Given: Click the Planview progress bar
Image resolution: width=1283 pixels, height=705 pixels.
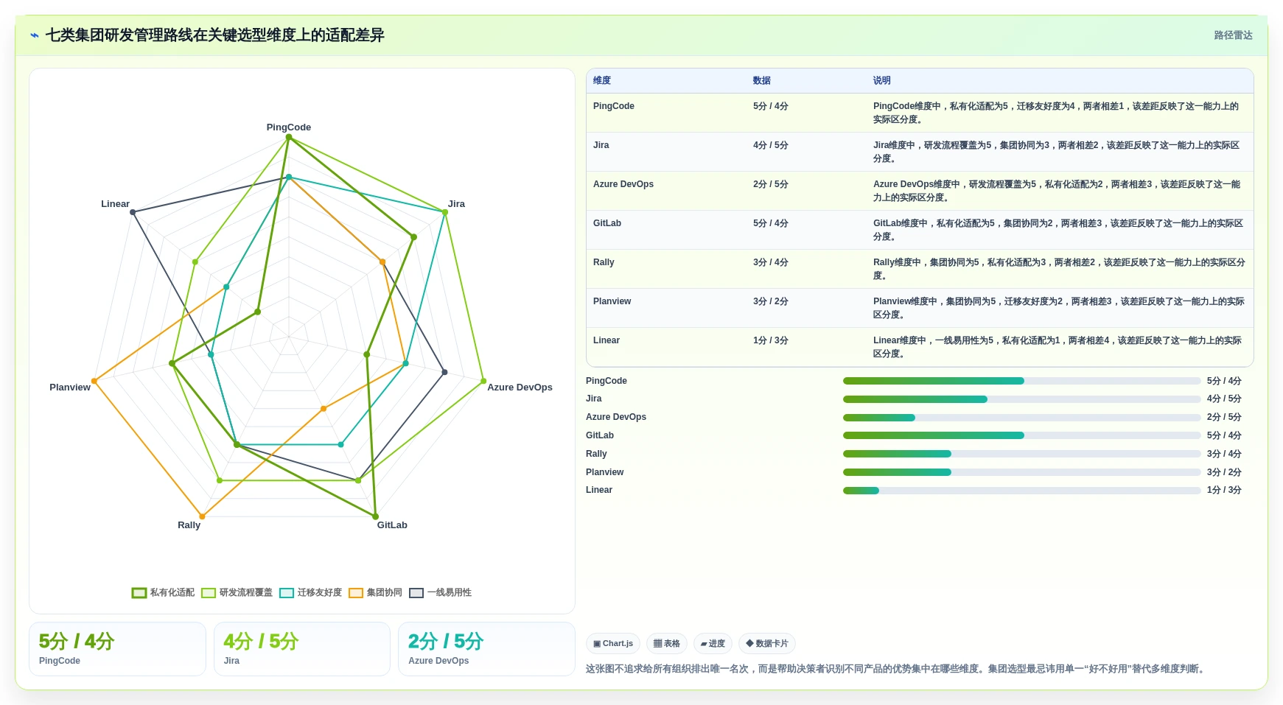Looking at the screenshot, I should (x=1021, y=472).
